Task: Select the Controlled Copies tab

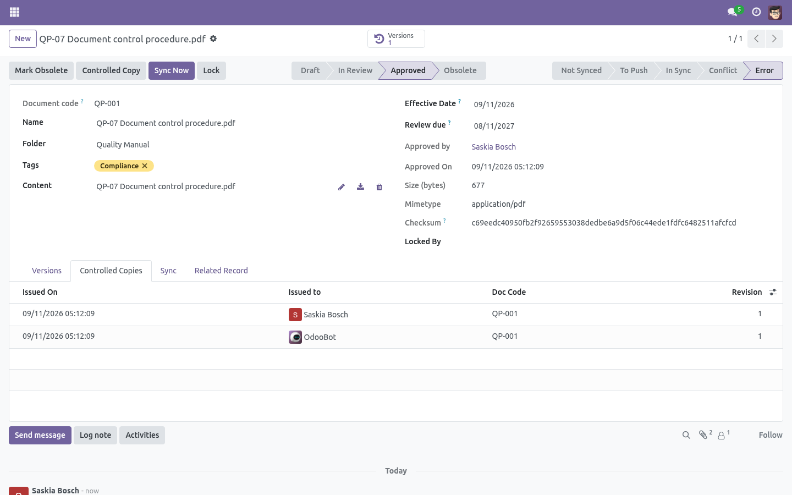Action: (x=111, y=271)
